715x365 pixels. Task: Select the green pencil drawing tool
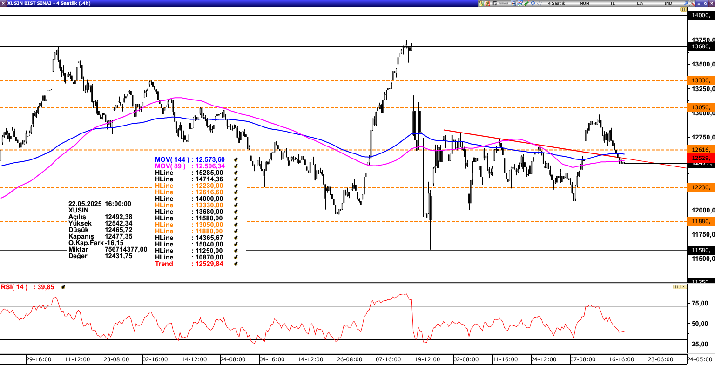[x=526, y=3]
